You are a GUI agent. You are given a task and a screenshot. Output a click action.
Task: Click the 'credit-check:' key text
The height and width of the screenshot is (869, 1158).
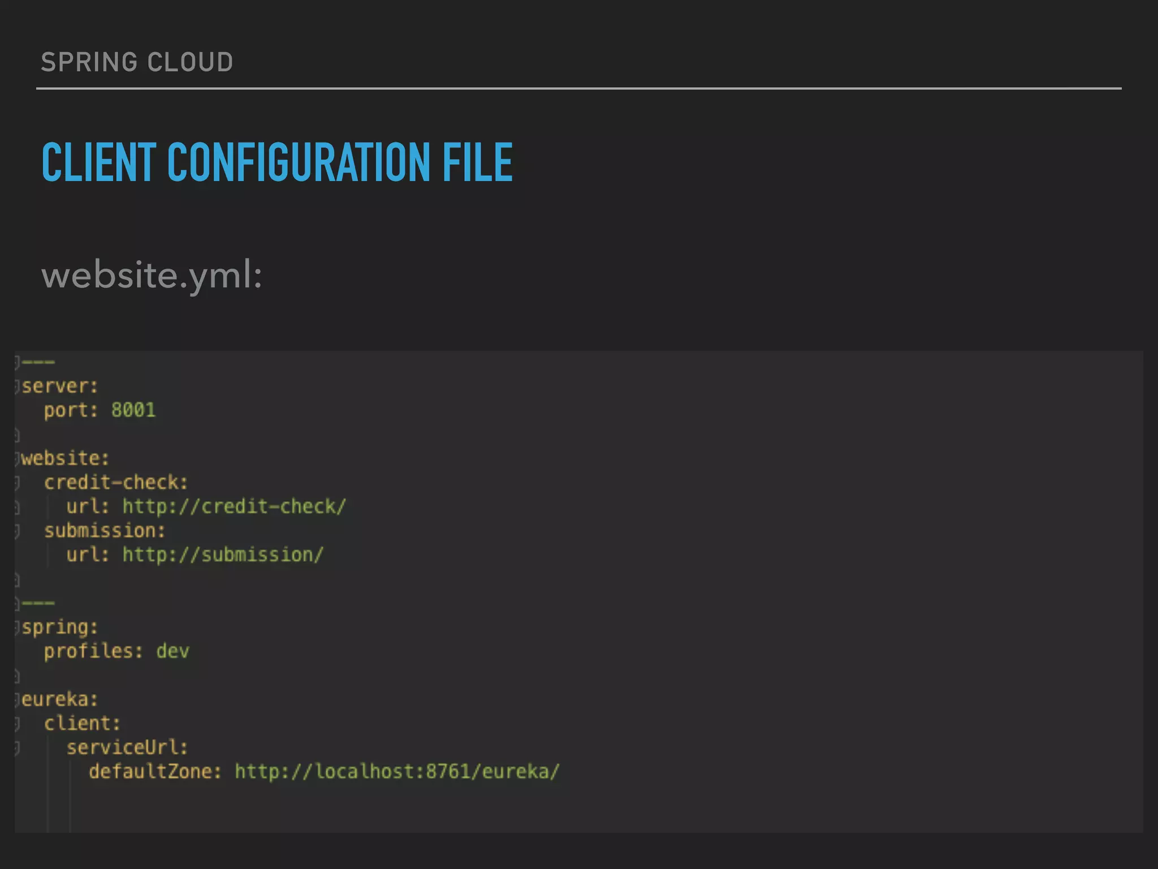pos(116,483)
